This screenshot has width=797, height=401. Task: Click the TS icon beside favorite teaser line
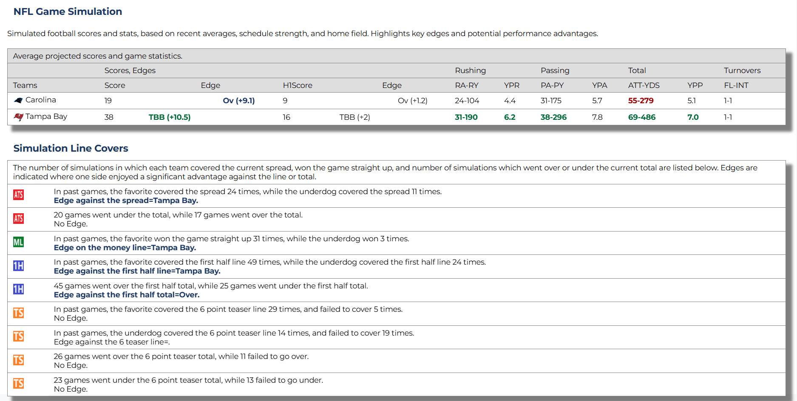[18, 313]
